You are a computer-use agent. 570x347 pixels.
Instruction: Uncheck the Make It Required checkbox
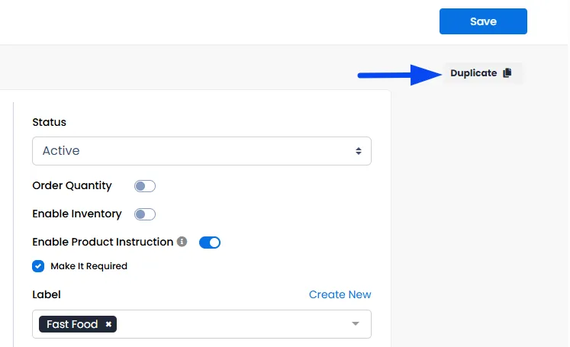click(x=38, y=266)
